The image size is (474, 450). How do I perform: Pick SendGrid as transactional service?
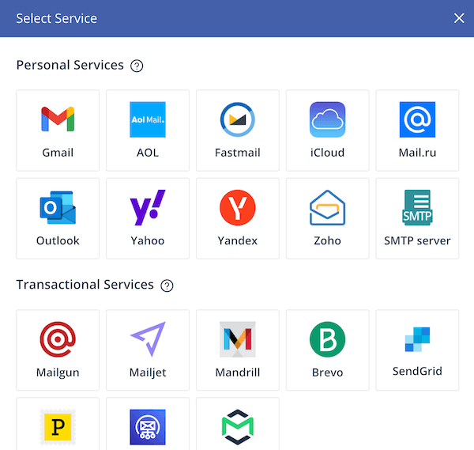[417, 350]
